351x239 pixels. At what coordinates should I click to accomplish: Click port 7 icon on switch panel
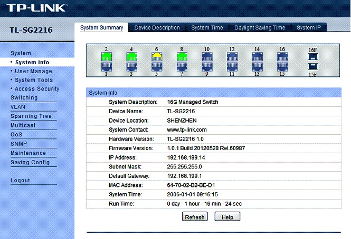coord(182,66)
